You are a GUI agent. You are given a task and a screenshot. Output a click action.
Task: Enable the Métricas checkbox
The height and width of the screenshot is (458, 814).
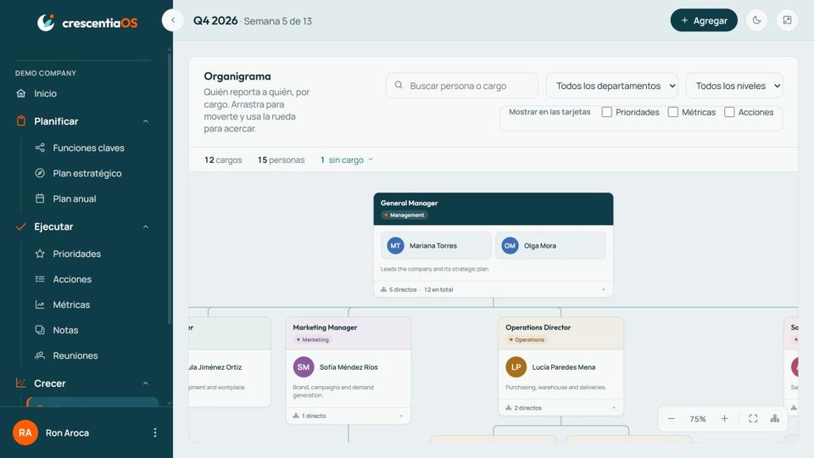672,112
